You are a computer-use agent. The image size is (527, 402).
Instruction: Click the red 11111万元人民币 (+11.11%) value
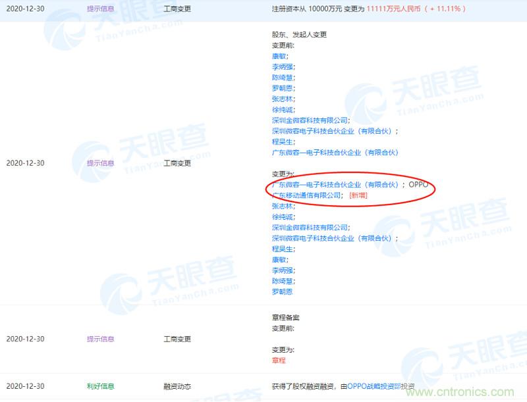(416, 9)
